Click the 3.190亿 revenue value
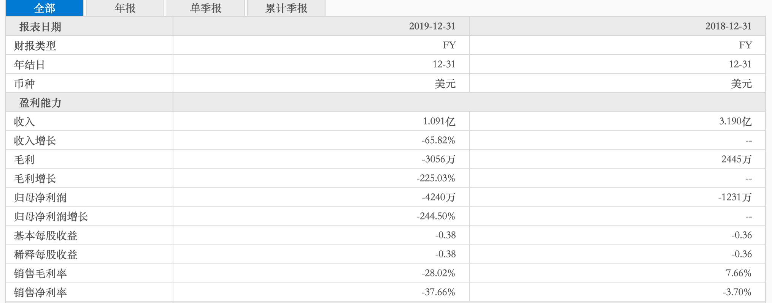The image size is (772, 303). click(735, 121)
